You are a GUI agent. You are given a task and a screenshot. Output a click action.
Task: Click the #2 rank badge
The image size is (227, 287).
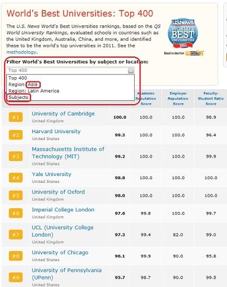tap(16, 135)
